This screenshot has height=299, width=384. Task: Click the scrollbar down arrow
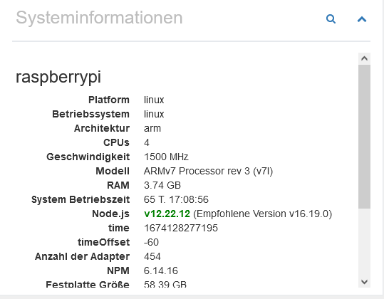[x=364, y=282]
